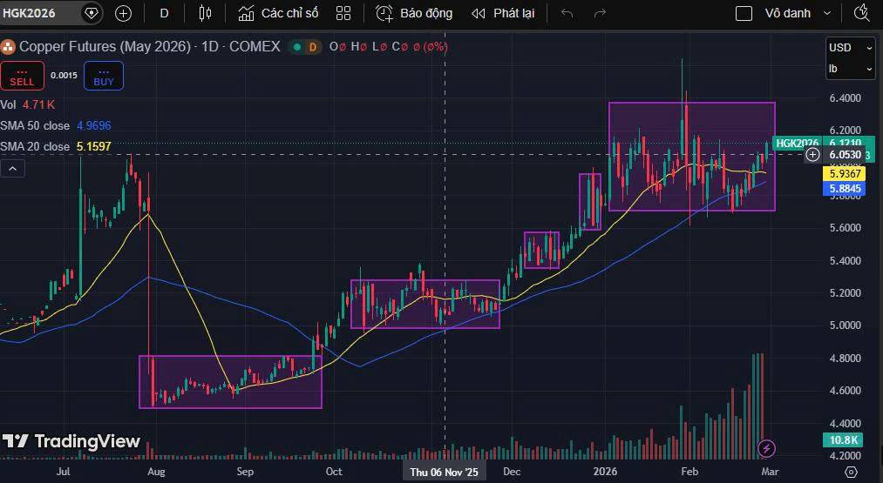Click the 10.8K volume label
The width and height of the screenshot is (883, 483).
click(x=844, y=439)
